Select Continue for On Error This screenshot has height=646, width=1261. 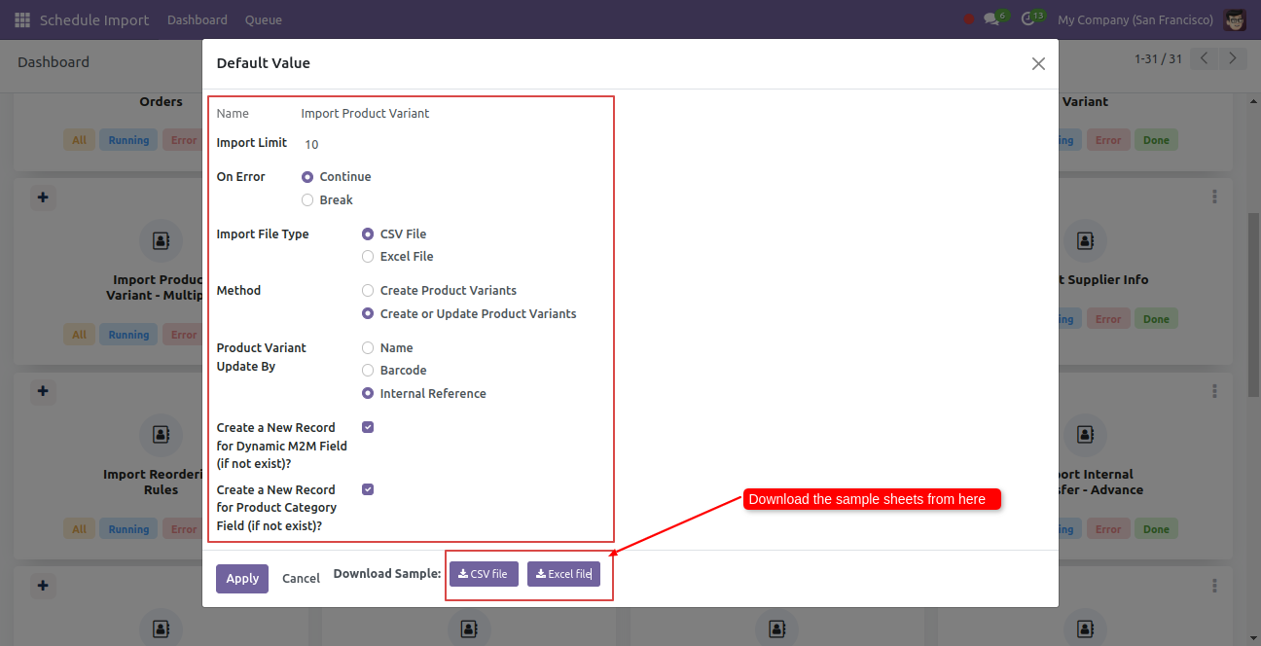click(x=307, y=177)
